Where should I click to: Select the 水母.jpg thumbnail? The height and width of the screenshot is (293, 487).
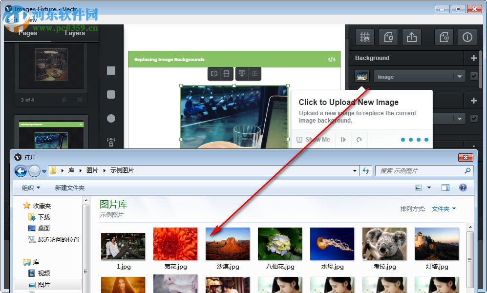332,244
